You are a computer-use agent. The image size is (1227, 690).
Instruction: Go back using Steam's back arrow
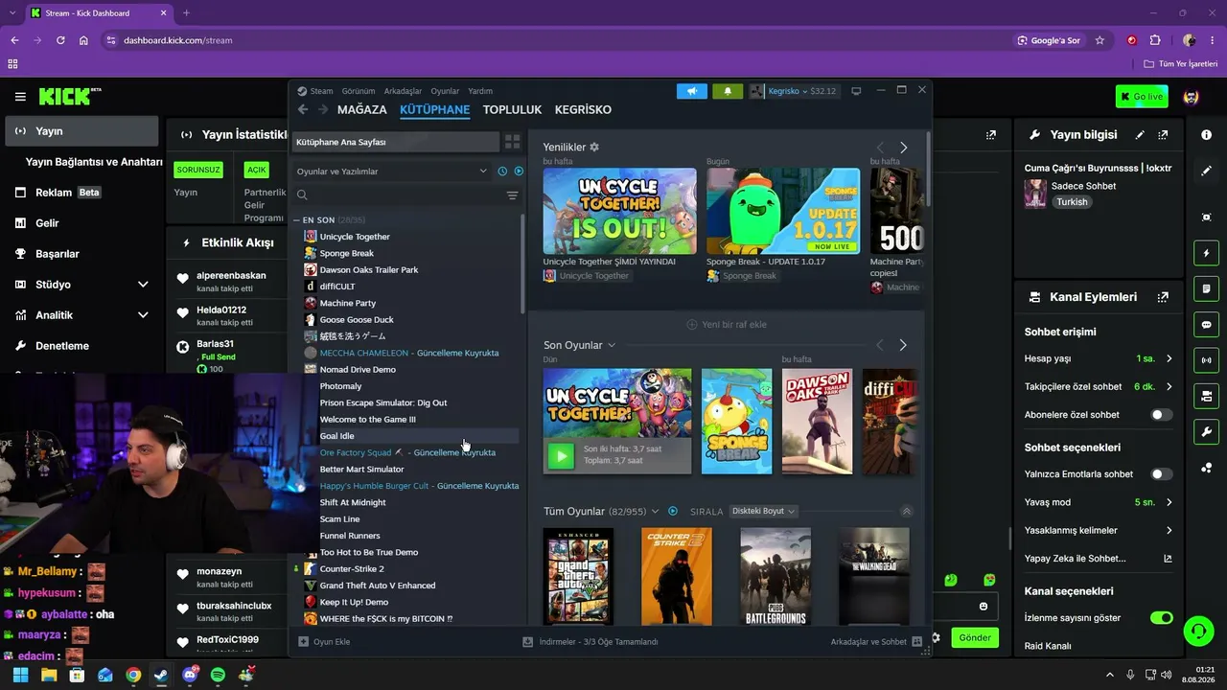(303, 109)
